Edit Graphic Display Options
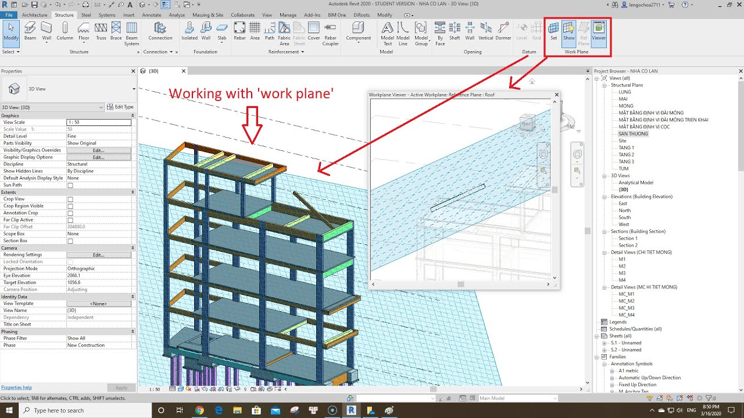Image resolution: width=744 pixels, height=418 pixels. (x=99, y=157)
